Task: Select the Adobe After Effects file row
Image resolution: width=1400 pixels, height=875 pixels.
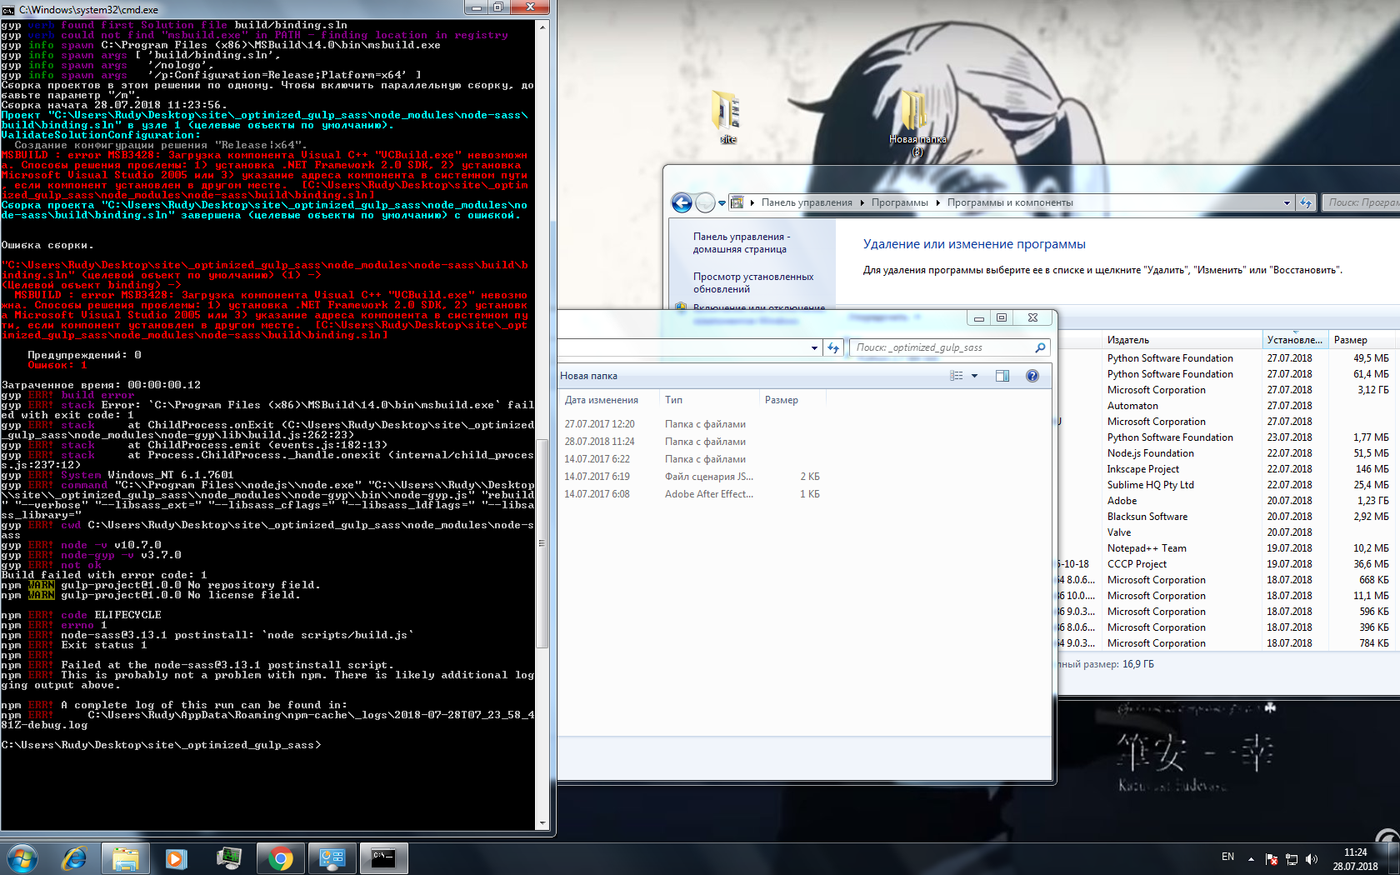Action: [693, 494]
